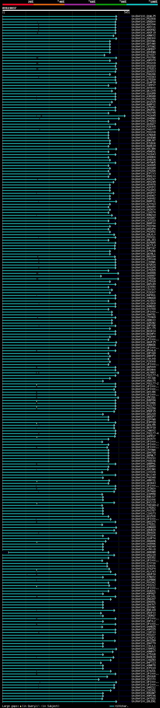
Task: Choose the UniRef100_Q7XTE8 row label
Action: [x=143, y=309]
